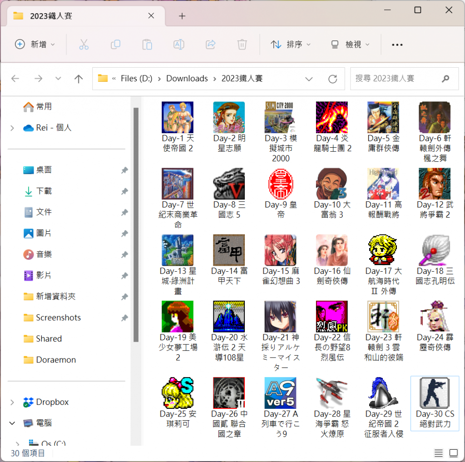Open the See more ellipsis menu
The image size is (465, 462).
[397, 45]
